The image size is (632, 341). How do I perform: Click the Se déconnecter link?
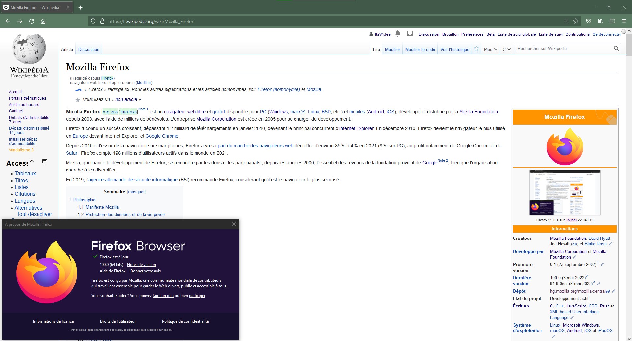click(x=607, y=34)
